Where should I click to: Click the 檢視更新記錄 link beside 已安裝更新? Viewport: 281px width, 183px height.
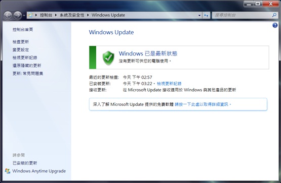[169, 84]
